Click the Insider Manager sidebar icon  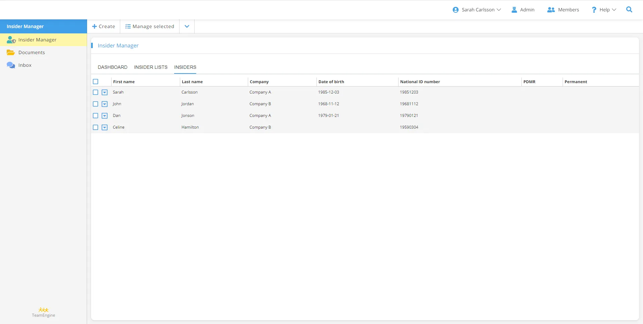(x=11, y=40)
